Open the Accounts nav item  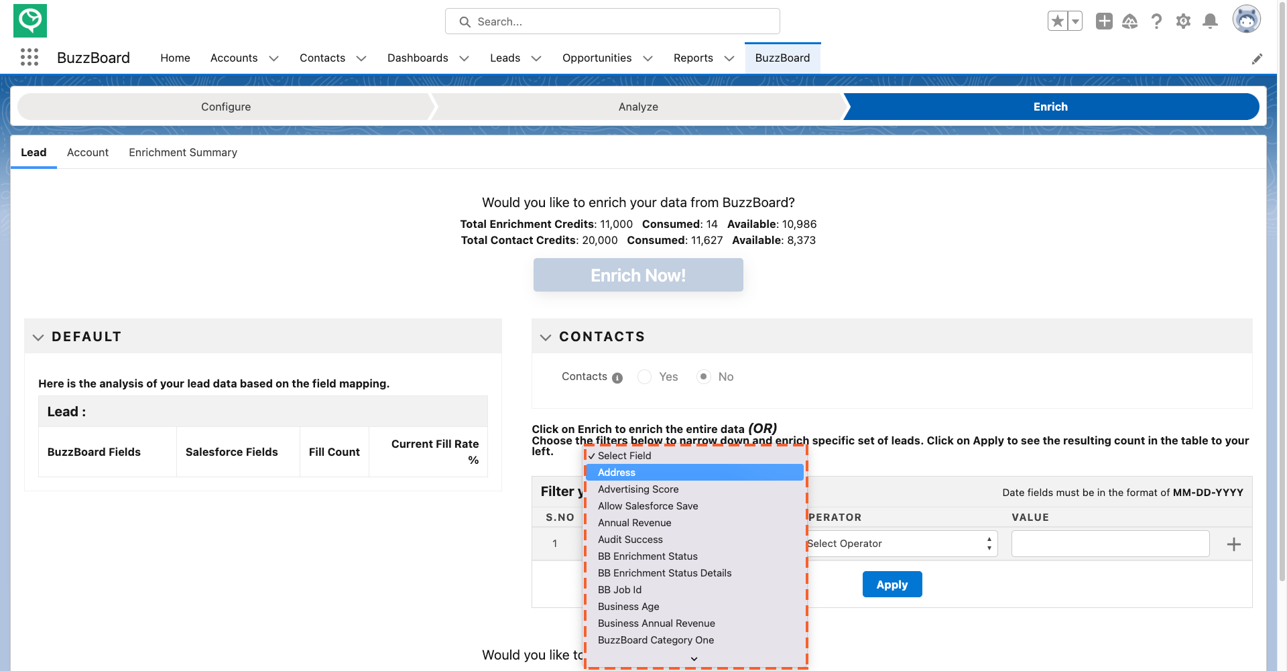[x=234, y=58]
